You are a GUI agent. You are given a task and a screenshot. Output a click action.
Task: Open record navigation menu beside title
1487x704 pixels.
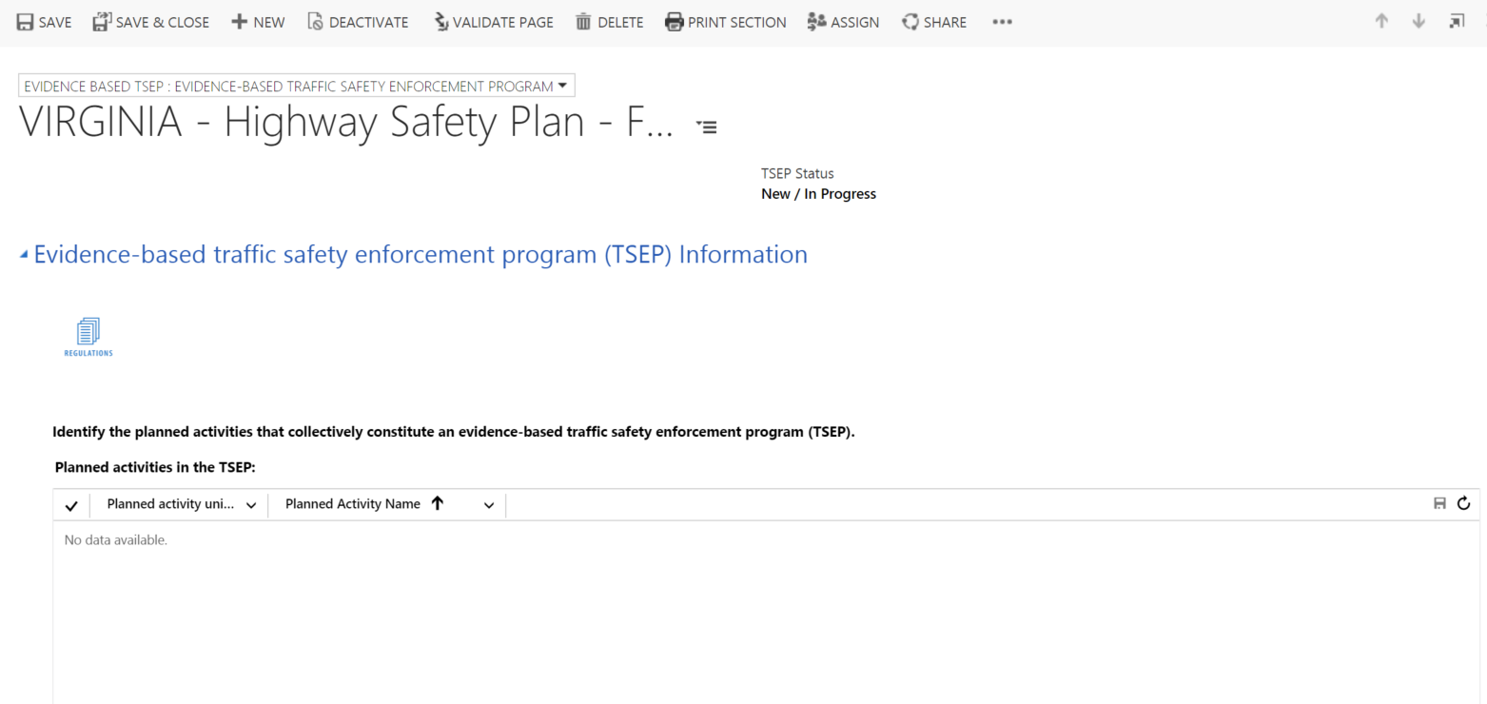pyautogui.click(x=707, y=126)
